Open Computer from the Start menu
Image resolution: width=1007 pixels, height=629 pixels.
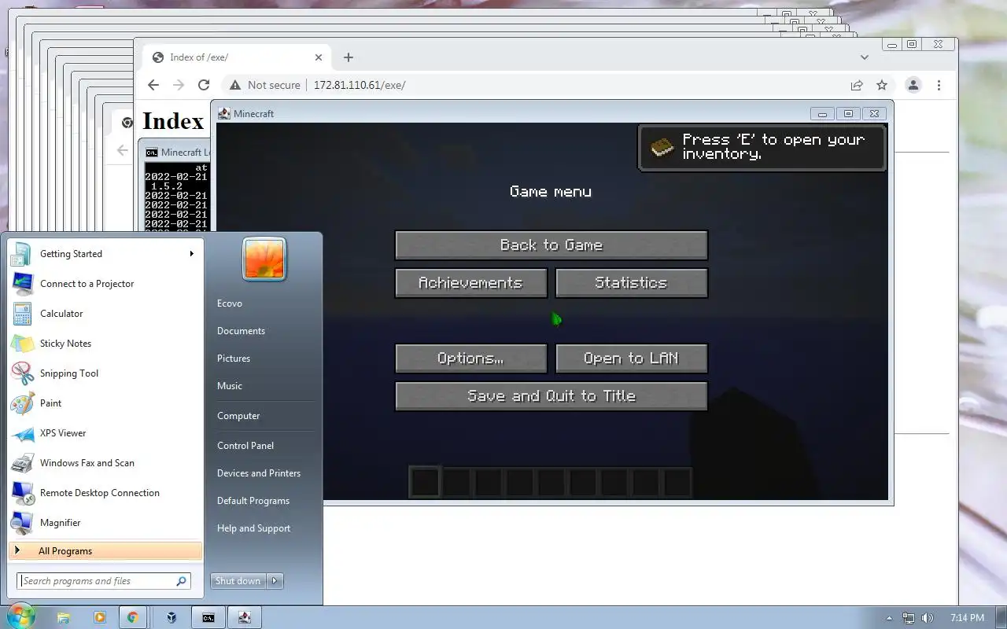238,416
